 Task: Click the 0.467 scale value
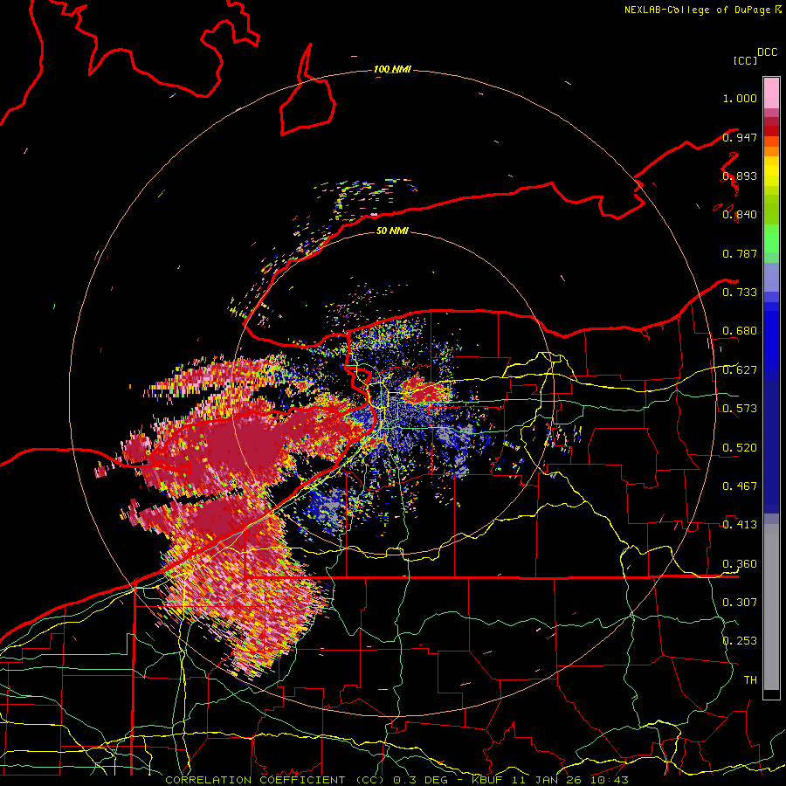(740, 486)
